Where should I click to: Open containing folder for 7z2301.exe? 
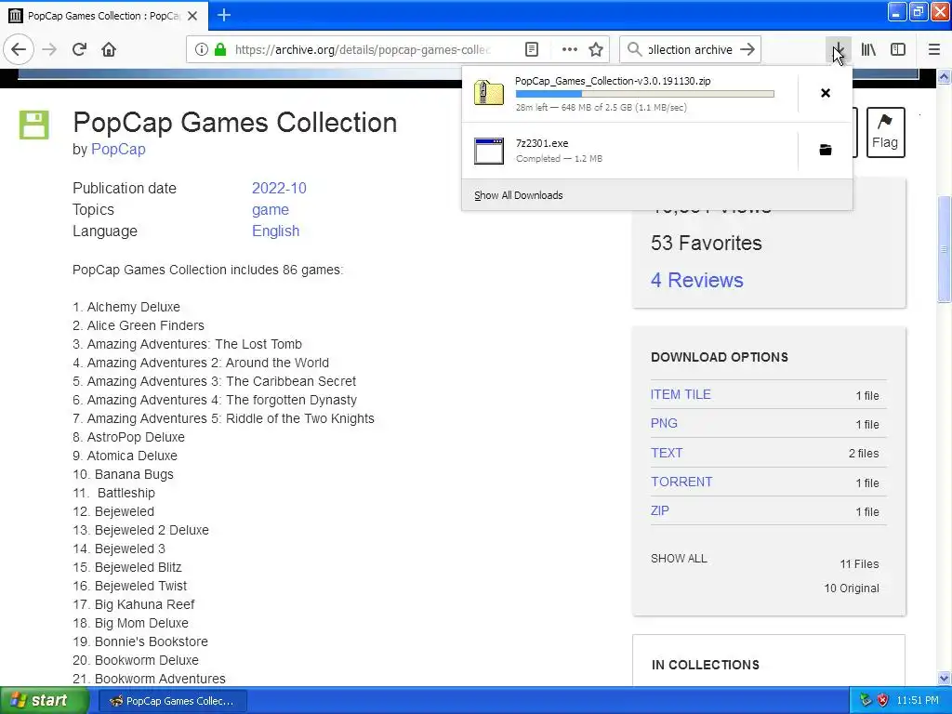tap(826, 150)
